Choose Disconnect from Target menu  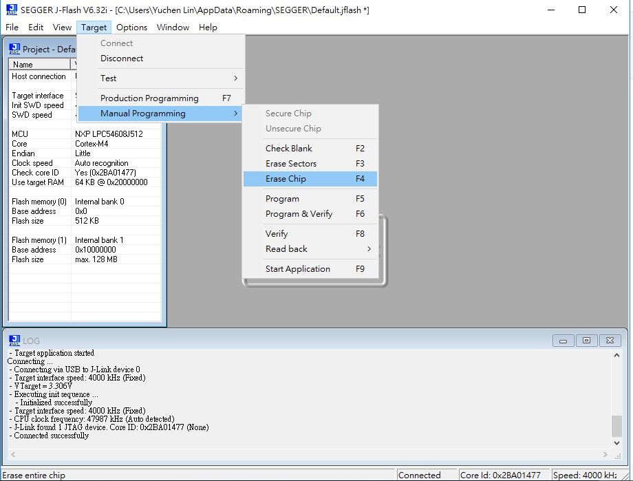point(161,58)
